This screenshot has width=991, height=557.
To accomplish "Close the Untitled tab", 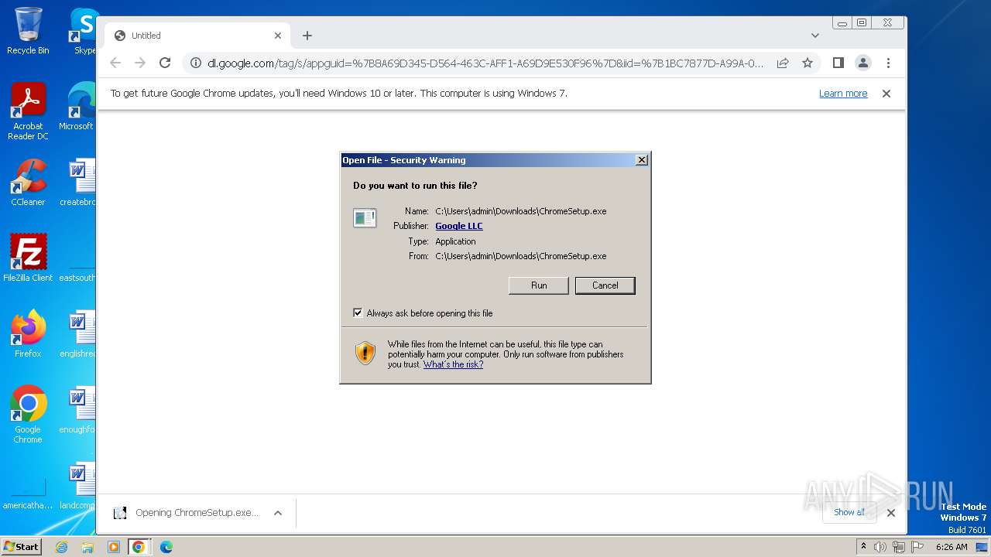I will pyautogui.click(x=278, y=36).
